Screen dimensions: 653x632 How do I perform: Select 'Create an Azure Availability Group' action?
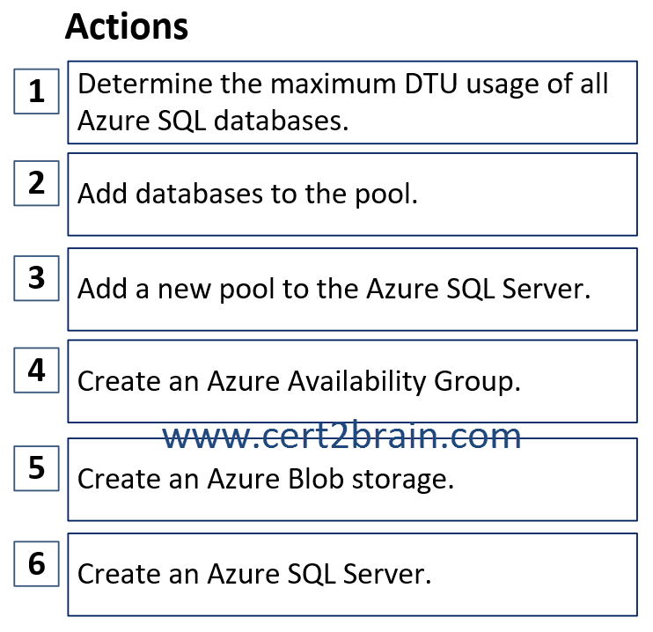click(352, 381)
